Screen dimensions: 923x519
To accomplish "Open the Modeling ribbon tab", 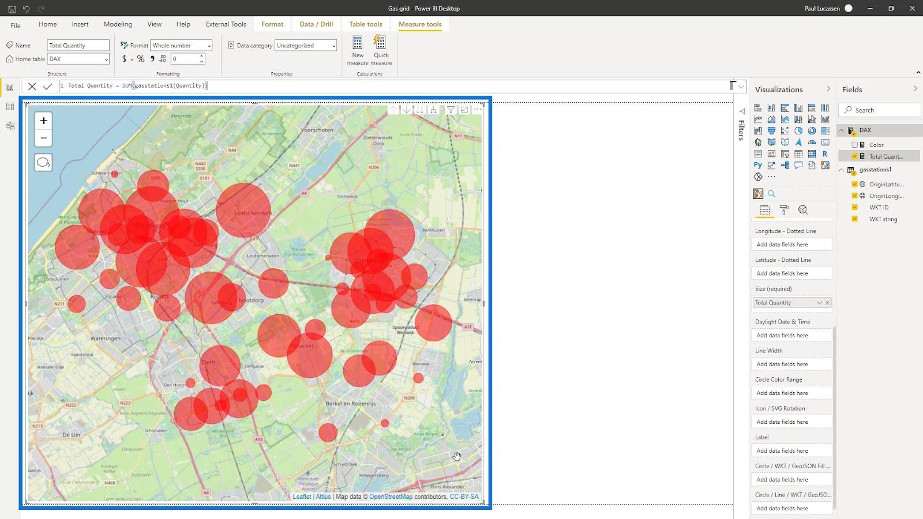I will coord(118,24).
